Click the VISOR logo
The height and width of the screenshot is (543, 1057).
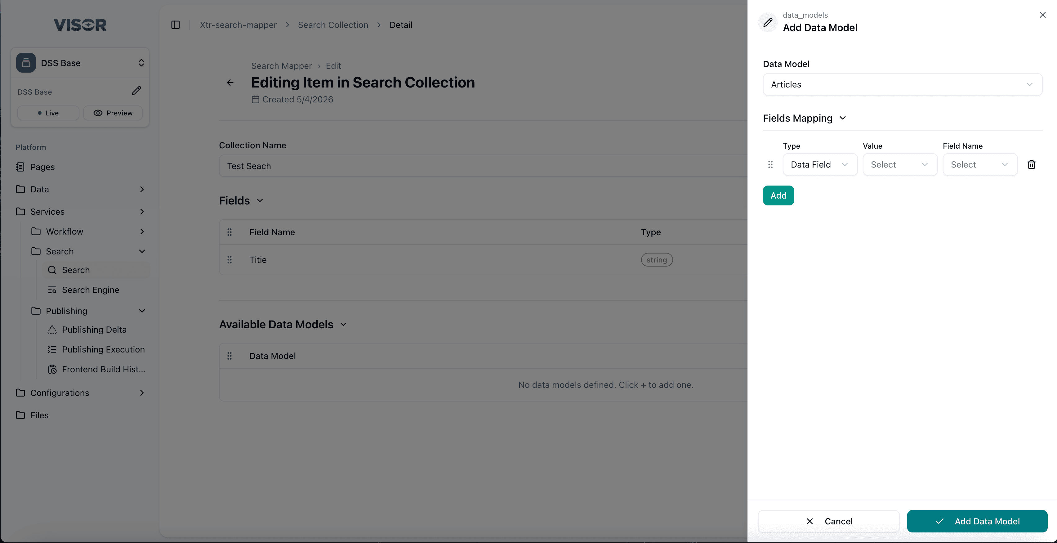[80, 25]
